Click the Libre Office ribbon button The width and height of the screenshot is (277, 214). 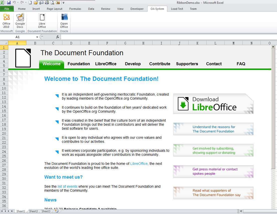(42, 21)
